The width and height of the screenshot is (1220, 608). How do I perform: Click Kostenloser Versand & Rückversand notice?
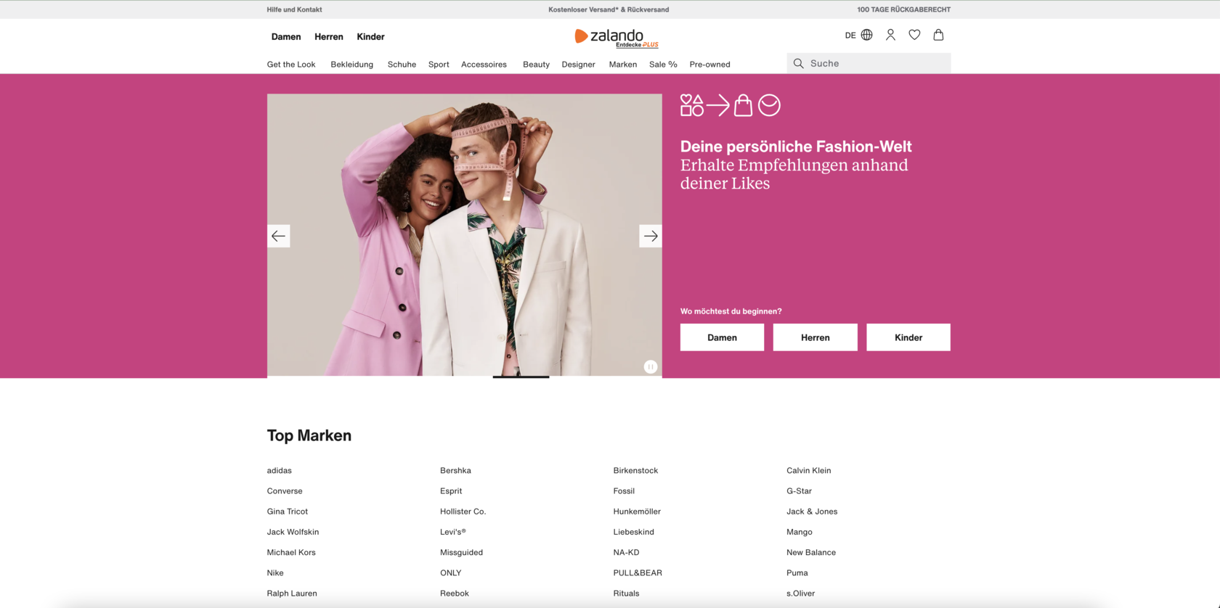(609, 9)
